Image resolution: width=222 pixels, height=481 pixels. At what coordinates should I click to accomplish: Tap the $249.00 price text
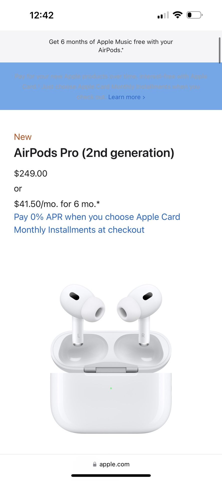(x=30, y=173)
